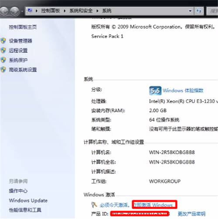Screen dimensions: 218x219
Task: Click the 5.5 experience index rating badge
Action: [155, 91]
